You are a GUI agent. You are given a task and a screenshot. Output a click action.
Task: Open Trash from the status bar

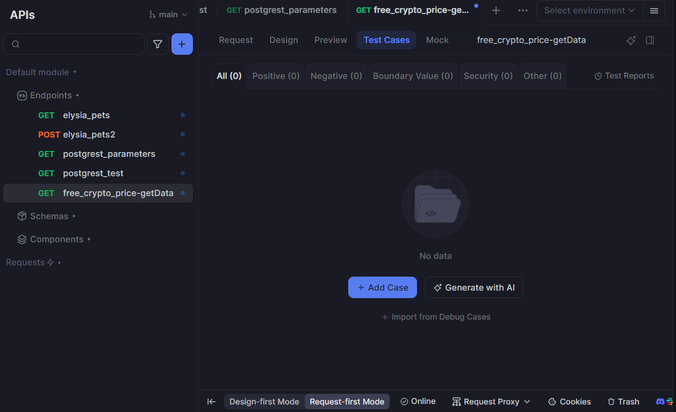[x=623, y=401]
